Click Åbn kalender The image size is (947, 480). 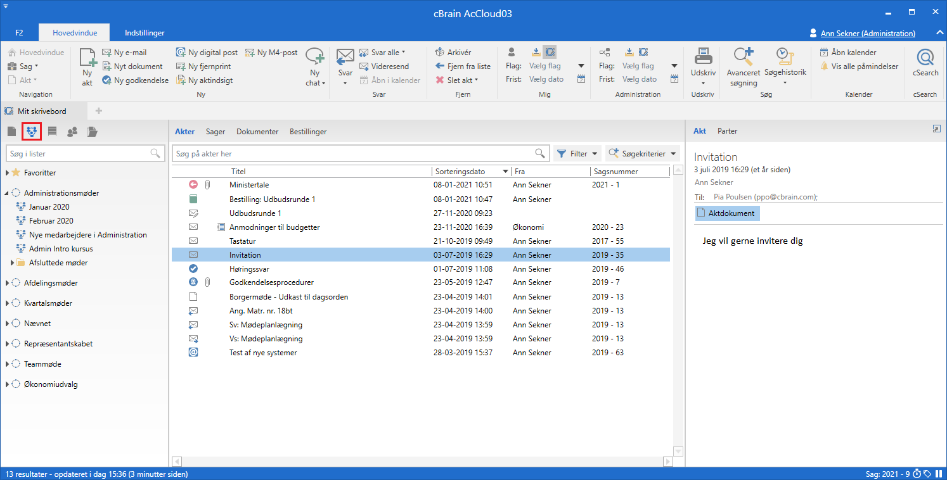(848, 53)
